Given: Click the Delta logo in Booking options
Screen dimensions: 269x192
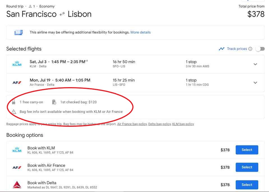Looking at the screenshot, I should [x=17, y=185].
